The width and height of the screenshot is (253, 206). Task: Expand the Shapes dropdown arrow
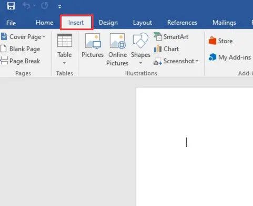click(140, 63)
